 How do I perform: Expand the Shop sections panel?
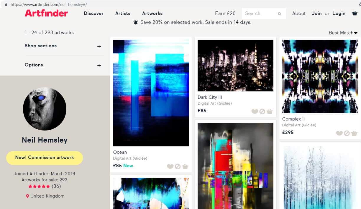64,46
